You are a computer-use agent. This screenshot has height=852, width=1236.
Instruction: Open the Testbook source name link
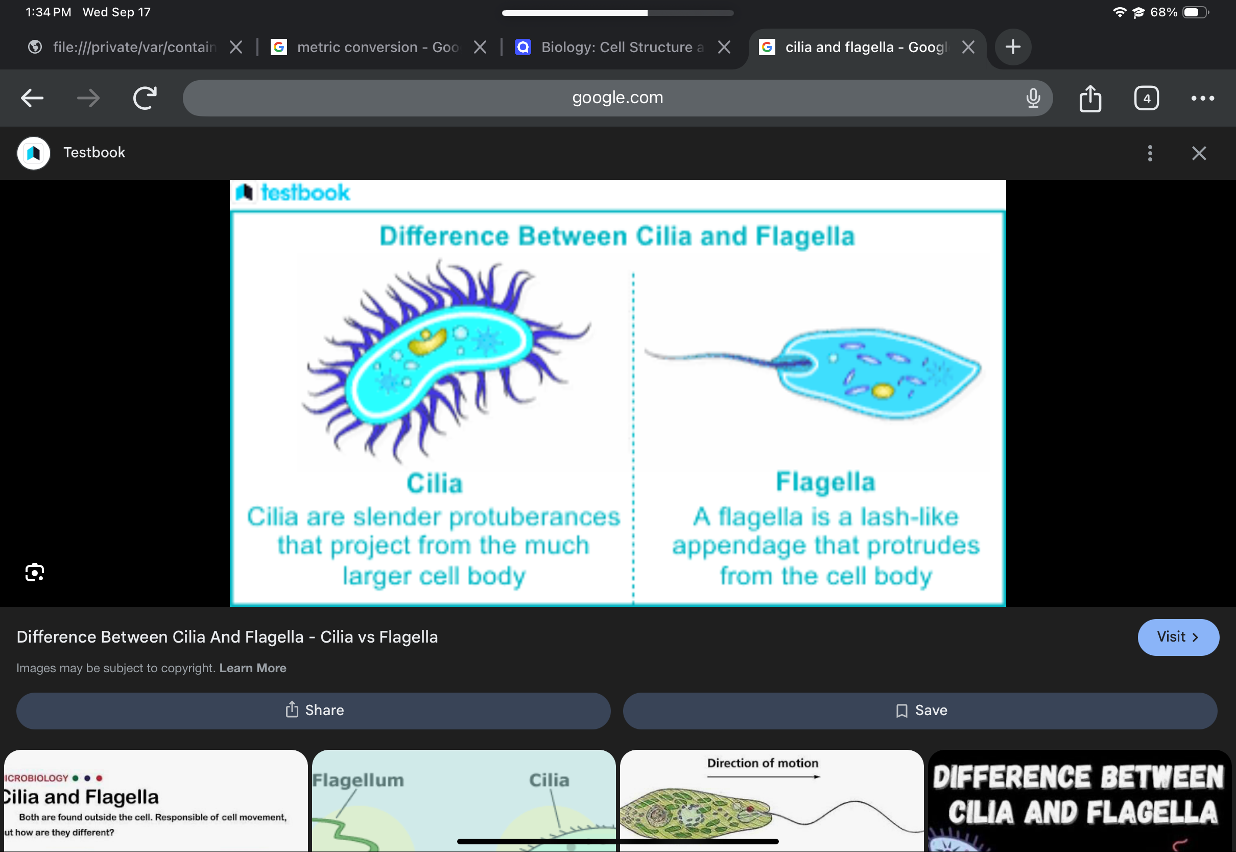point(94,153)
